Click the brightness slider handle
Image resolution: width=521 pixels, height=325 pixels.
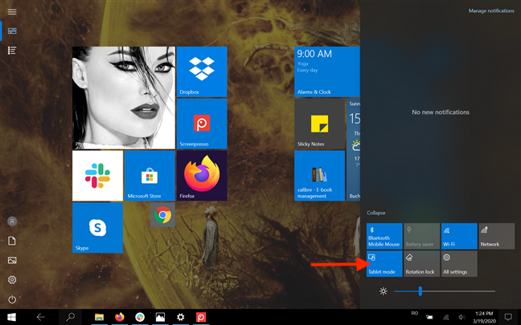(x=420, y=291)
